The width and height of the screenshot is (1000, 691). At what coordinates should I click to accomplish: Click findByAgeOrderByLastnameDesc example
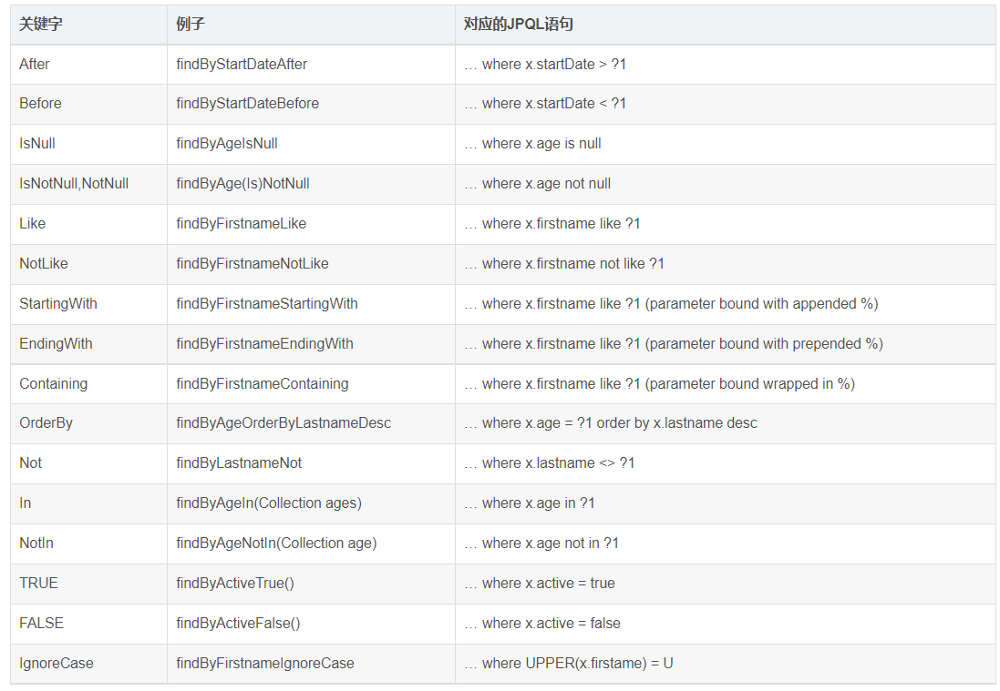[x=284, y=423]
